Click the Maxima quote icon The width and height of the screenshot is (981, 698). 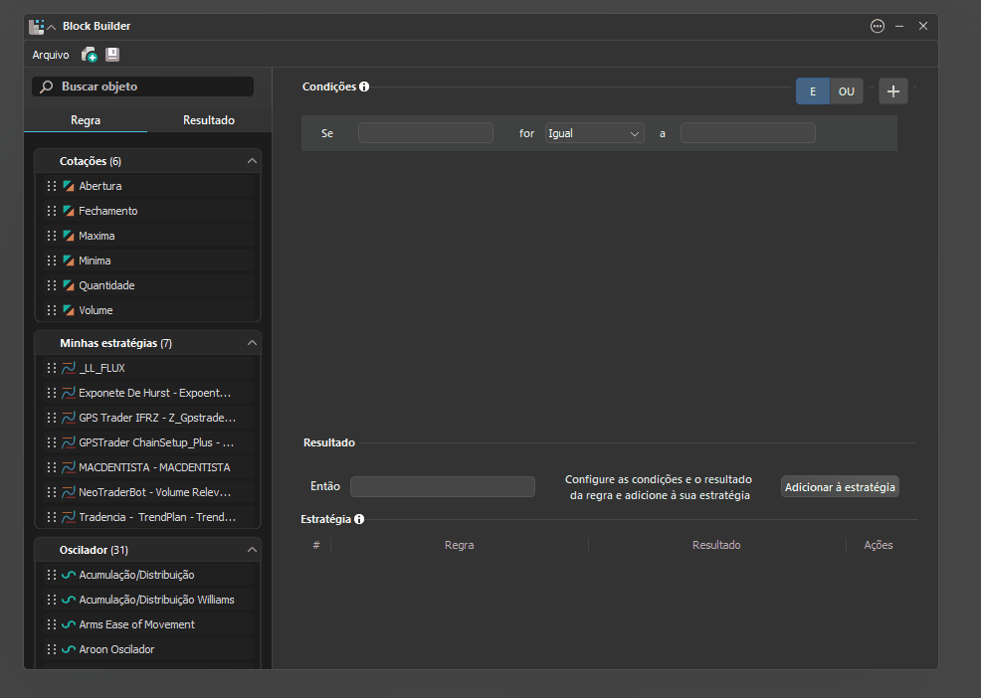[x=69, y=236]
